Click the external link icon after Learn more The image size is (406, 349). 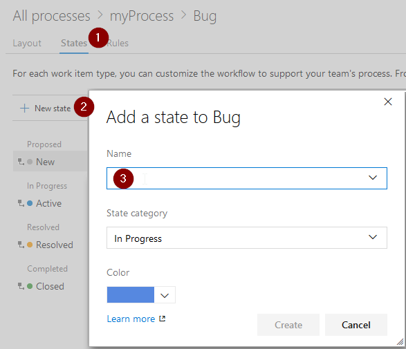pyautogui.click(x=163, y=319)
